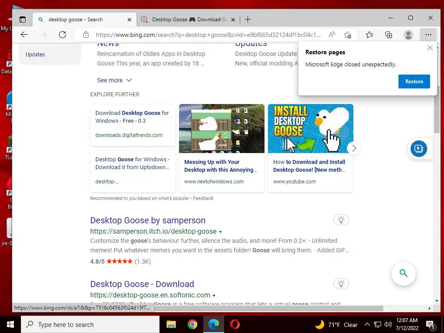Click the address bar URL field
This screenshot has height=333, width=444.
coord(208,35)
